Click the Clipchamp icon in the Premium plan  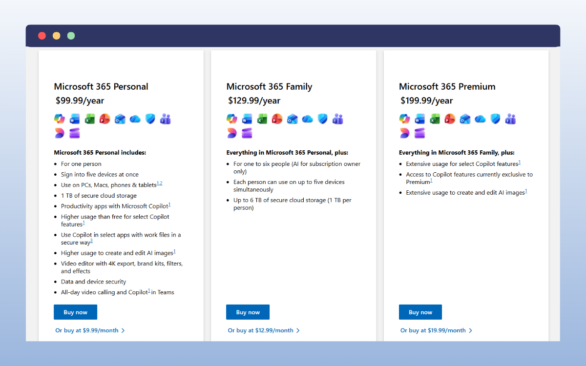419,133
